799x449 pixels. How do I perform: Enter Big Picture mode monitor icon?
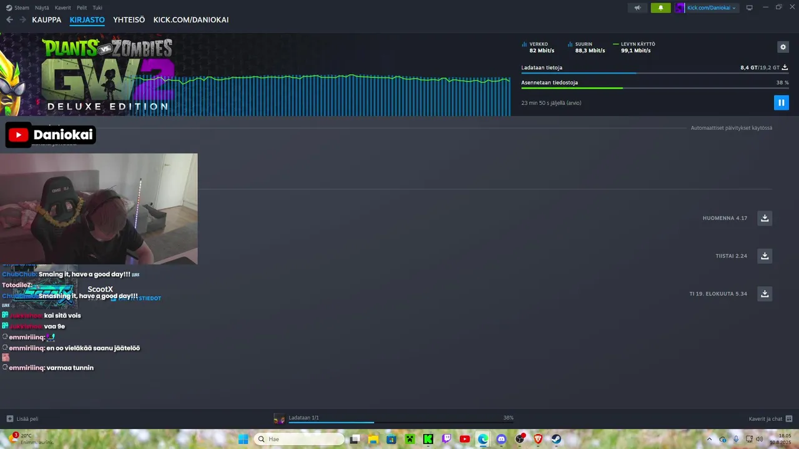click(750, 7)
